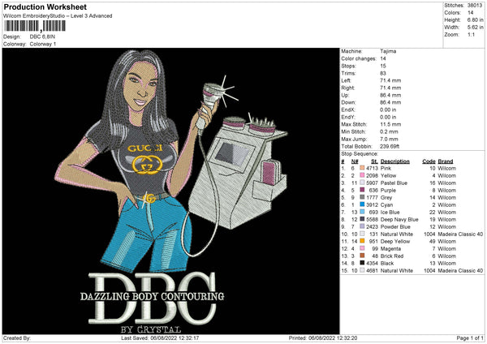Click 'Madeira Classic 40' in stop 15 row

coord(460,270)
